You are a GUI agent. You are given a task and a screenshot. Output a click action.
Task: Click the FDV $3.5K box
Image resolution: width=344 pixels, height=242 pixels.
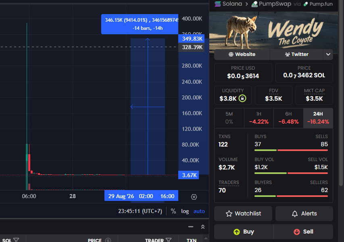pyautogui.click(x=273, y=95)
